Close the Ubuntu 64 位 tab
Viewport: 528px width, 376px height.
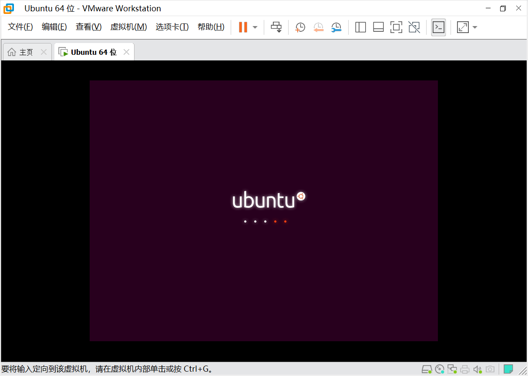point(126,52)
